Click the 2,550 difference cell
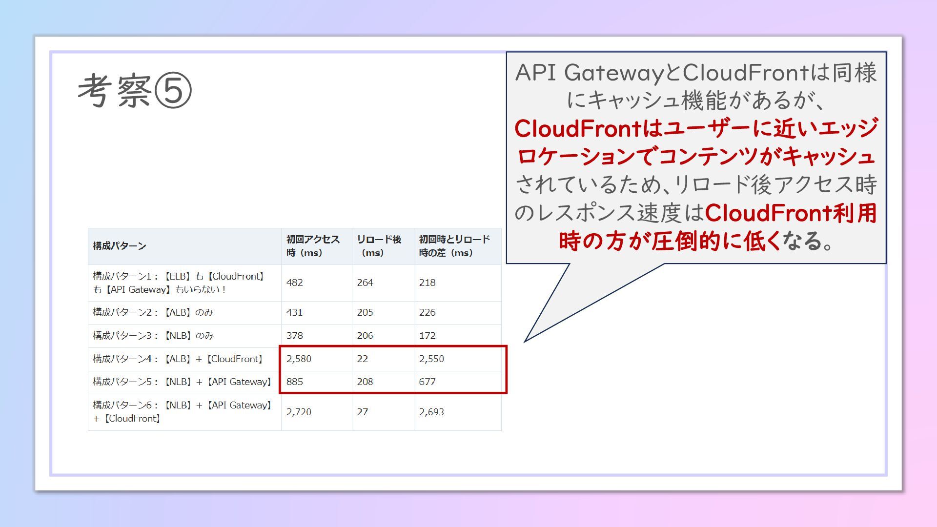The height and width of the screenshot is (527, 937). pos(431,359)
